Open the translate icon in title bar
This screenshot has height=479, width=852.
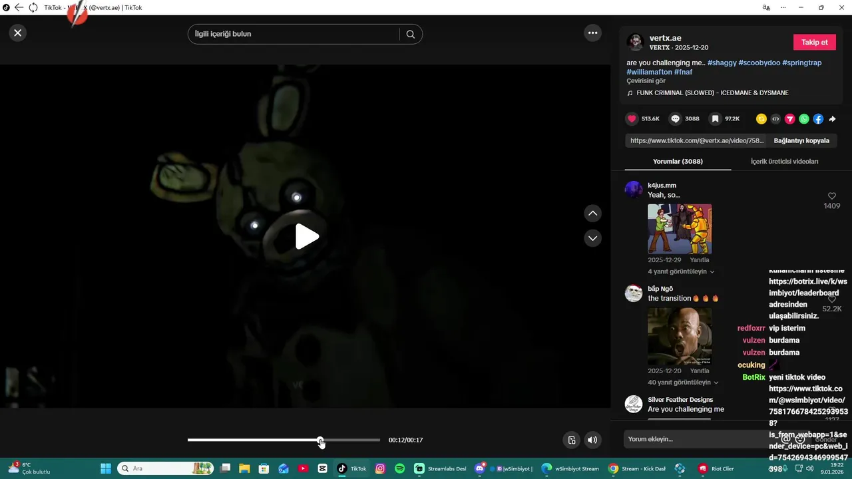click(x=766, y=7)
